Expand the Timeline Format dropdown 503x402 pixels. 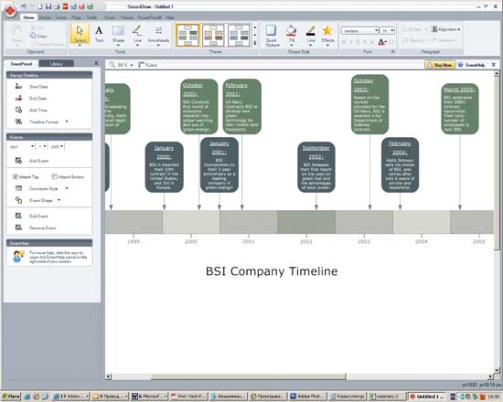(67, 122)
